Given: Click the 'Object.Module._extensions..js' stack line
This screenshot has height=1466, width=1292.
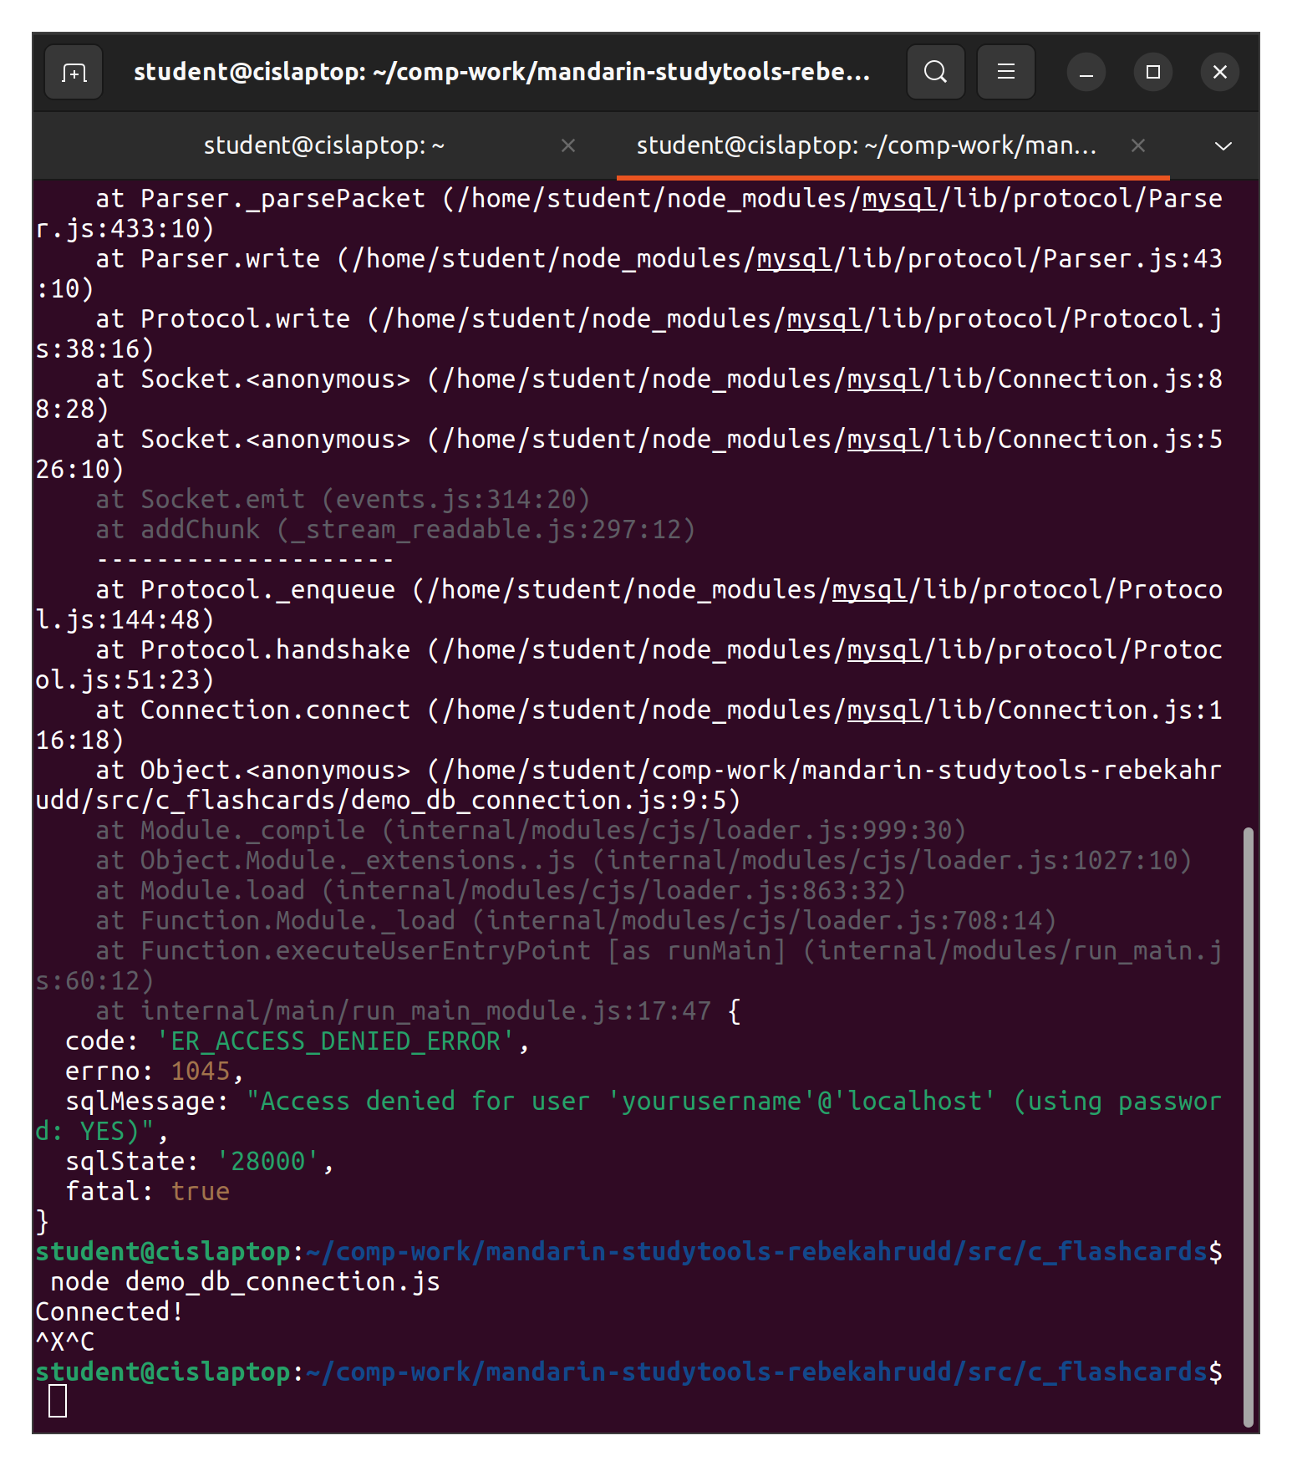Looking at the screenshot, I should (x=643, y=861).
